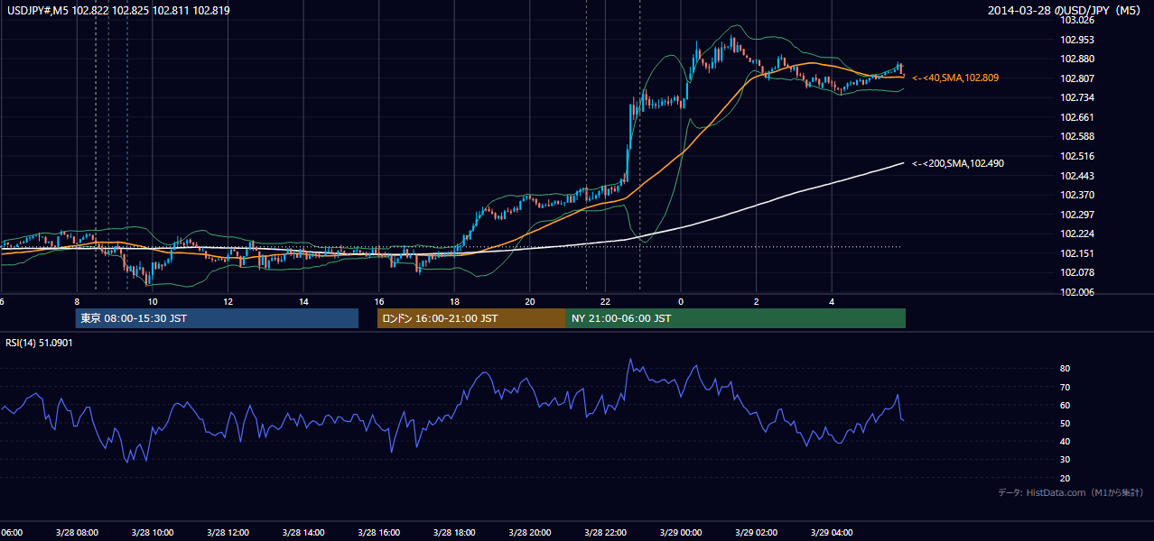Select the NY 21:00-06:00 JST session bar
Image resolution: width=1154 pixels, height=541 pixels.
point(736,318)
